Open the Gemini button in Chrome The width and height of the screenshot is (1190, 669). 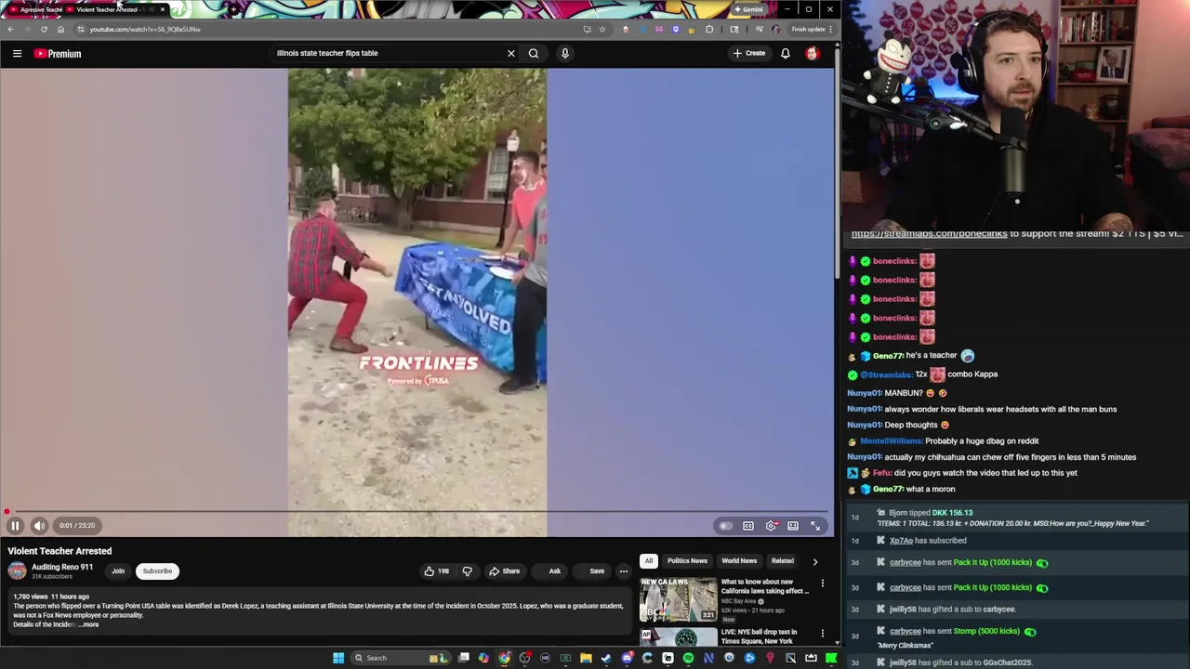pyautogui.click(x=747, y=9)
